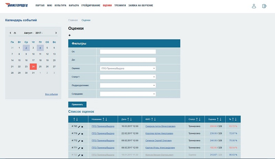Edit record #785 with pencil icon
Viewport: 275px width, 159px height.
(x=79, y=126)
